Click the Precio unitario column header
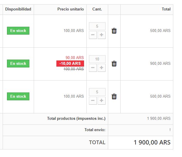This screenshot has width=182, height=157. click(x=71, y=9)
